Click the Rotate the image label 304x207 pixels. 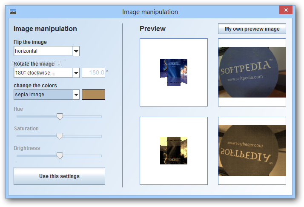(34, 64)
